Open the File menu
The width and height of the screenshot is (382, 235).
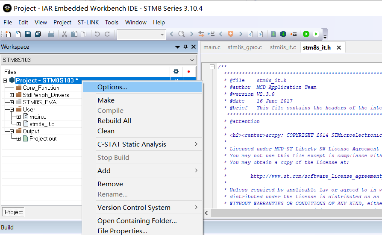click(8, 22)
